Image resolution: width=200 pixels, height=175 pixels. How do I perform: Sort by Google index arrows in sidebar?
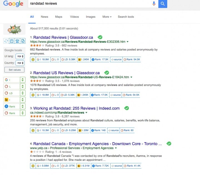pyautogui.click(x=22, y=80)
